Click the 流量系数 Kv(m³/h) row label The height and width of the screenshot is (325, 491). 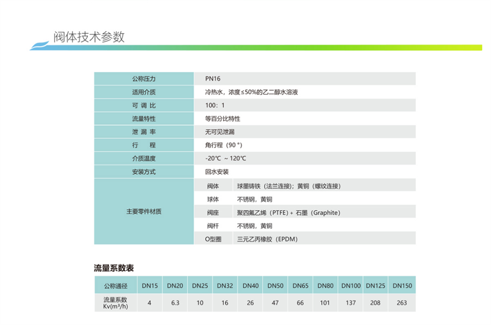click(x=115, y=303)
